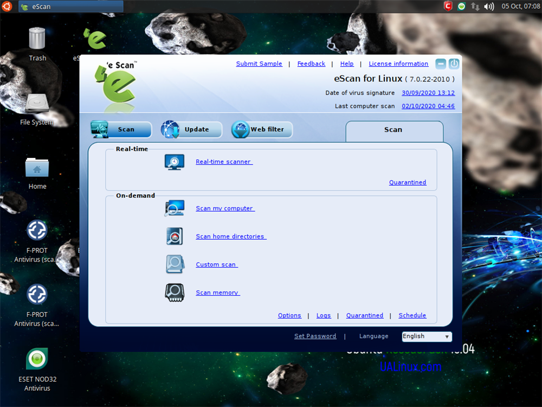542x407 pixels.
Task: Open the Logs link
Action: coord(324,315)
